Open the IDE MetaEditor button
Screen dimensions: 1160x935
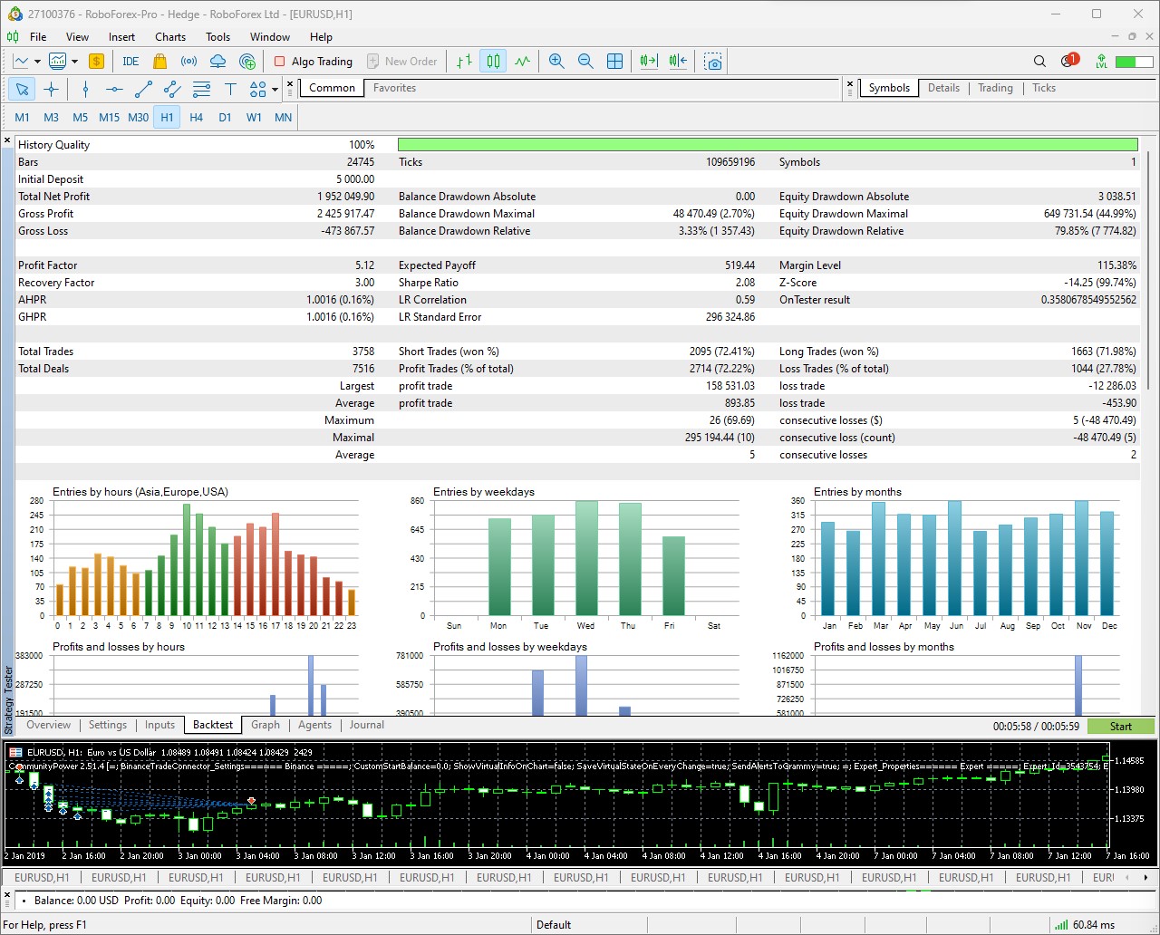(130, 62)
